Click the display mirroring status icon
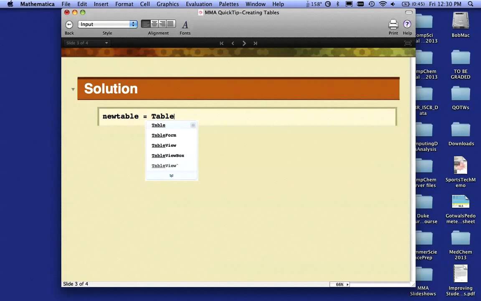The image size is (481, 301). click(349, 4)
